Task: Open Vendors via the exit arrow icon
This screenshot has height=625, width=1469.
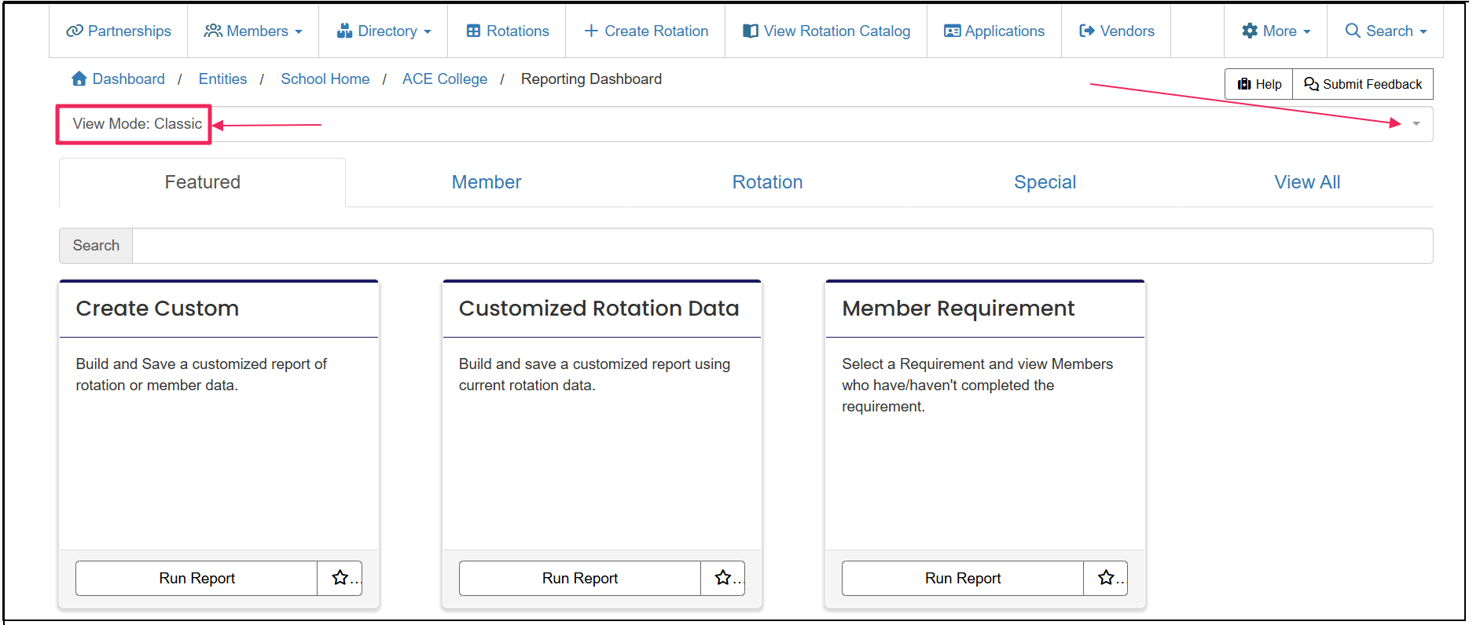Action: (x=1087, y=31)
